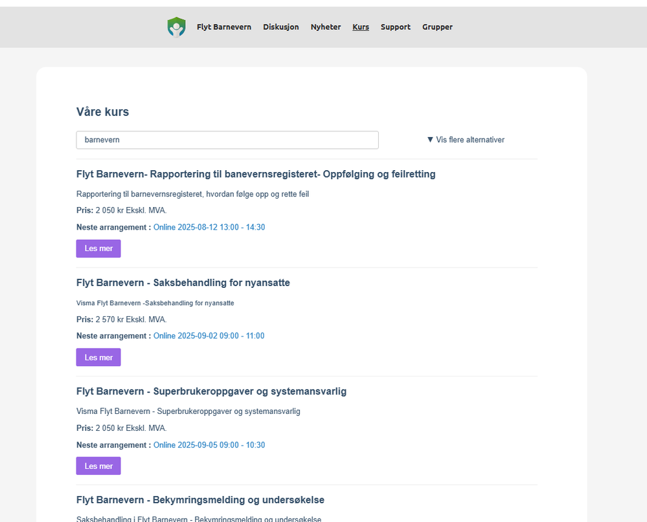The height and width of the screenshot is (522, 647).
Task: Click the 'Våre kurs' heading
Action: tap(103, 112)
